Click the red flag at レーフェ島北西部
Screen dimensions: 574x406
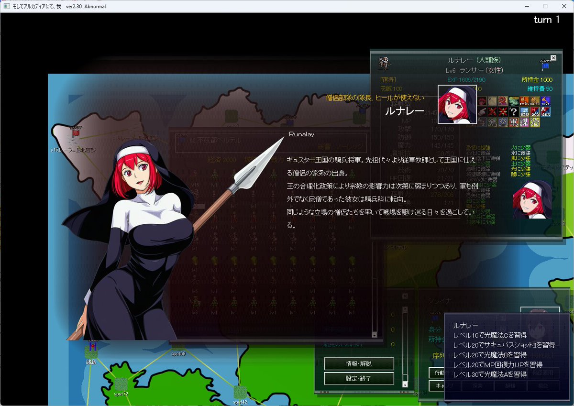pyautogui.click(x=75, y=133)
